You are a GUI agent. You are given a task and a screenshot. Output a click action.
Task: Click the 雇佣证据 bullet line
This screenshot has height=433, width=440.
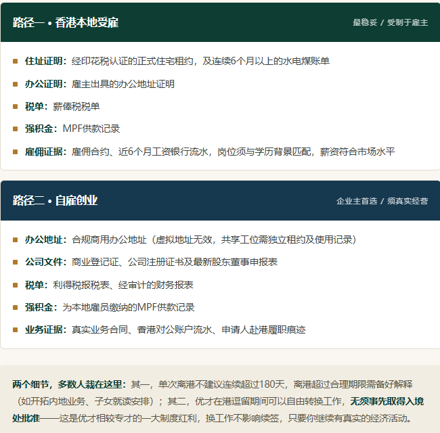210,152
